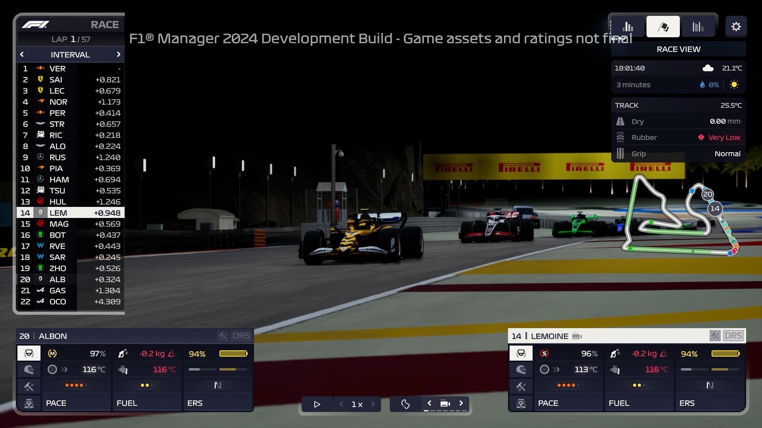Enable the wrench toggle on Albon's panel header
762x428 pixels.
[x=223, y=336]
